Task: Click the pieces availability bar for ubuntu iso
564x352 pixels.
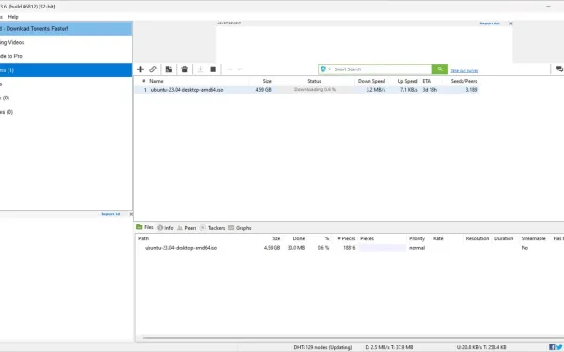Action: click(383, 248)
